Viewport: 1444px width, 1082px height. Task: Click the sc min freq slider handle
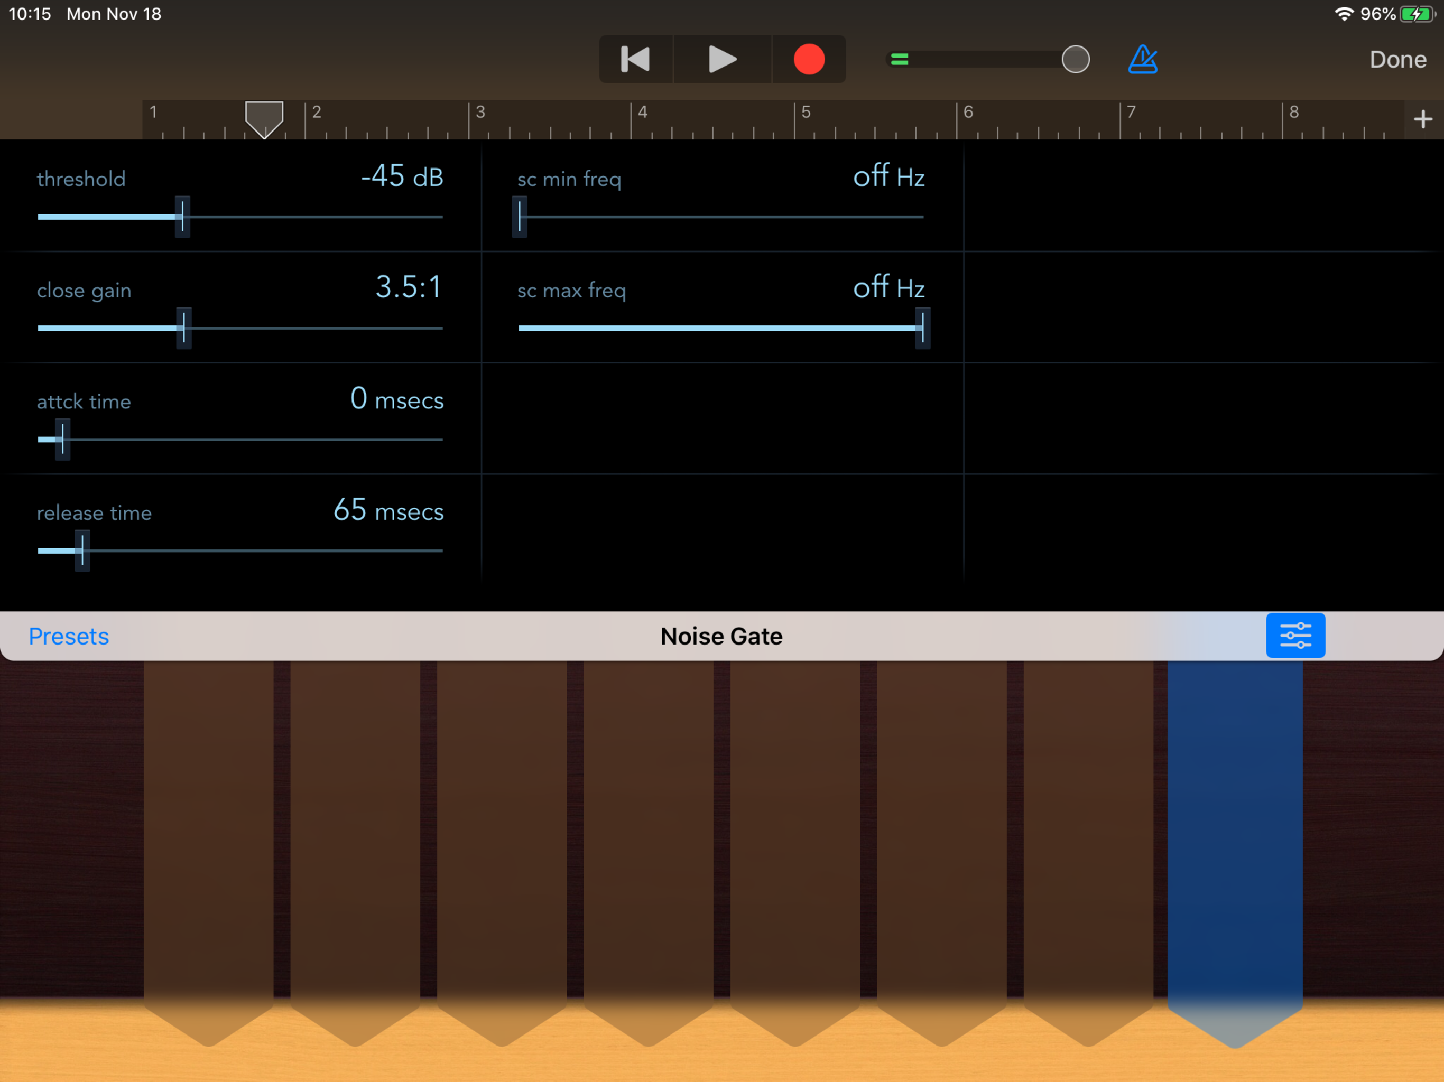click(520, 217)
